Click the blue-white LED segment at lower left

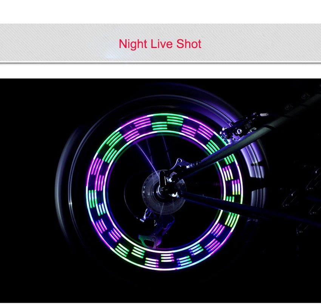pyautogui.click(x=101, y=209)
